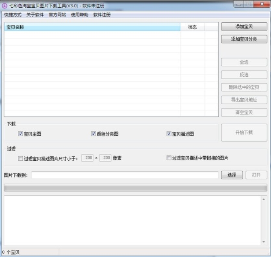Minimize the window
The width and height of the screenshot is (271, 257).
(x=238, y=4)
